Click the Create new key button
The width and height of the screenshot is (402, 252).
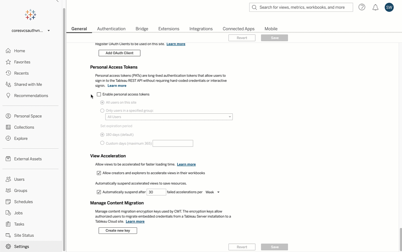pos(118,231)
